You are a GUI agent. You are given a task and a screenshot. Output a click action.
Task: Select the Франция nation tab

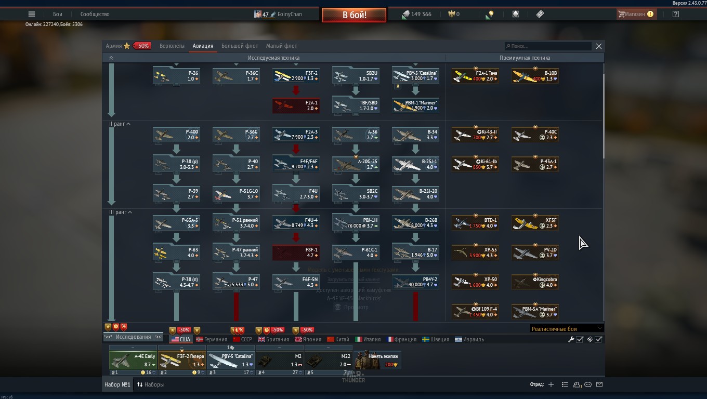pyautogui.click(x=402, y=339)
